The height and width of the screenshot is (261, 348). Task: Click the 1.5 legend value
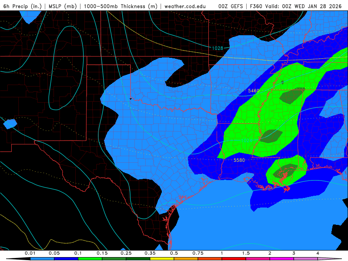click(246, 253)
